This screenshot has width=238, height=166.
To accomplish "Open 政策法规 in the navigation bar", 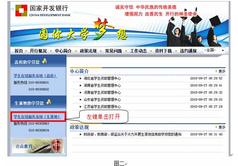I will click(x=88, y=51).
